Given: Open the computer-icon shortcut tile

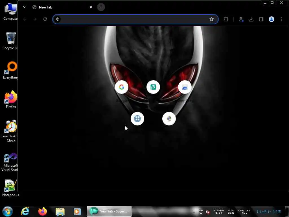Looking at the screenshot, I should click(x=169, y=119).
